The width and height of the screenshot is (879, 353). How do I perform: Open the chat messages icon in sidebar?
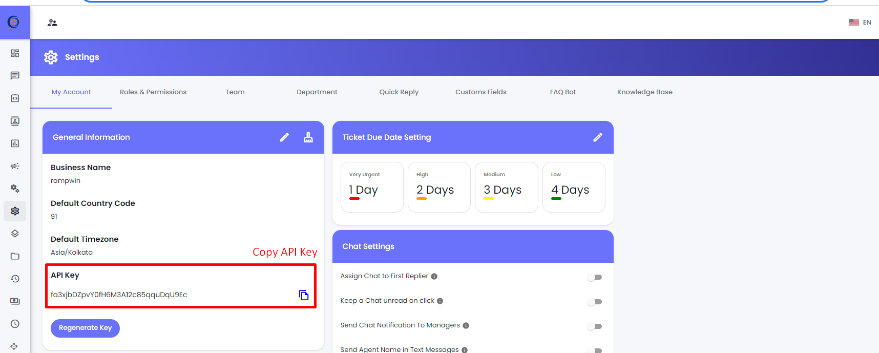click(15, 76)
